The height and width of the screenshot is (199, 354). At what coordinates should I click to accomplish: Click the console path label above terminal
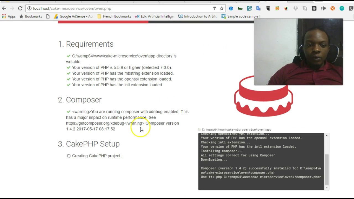pyautogui.click(x=236, y=129)
